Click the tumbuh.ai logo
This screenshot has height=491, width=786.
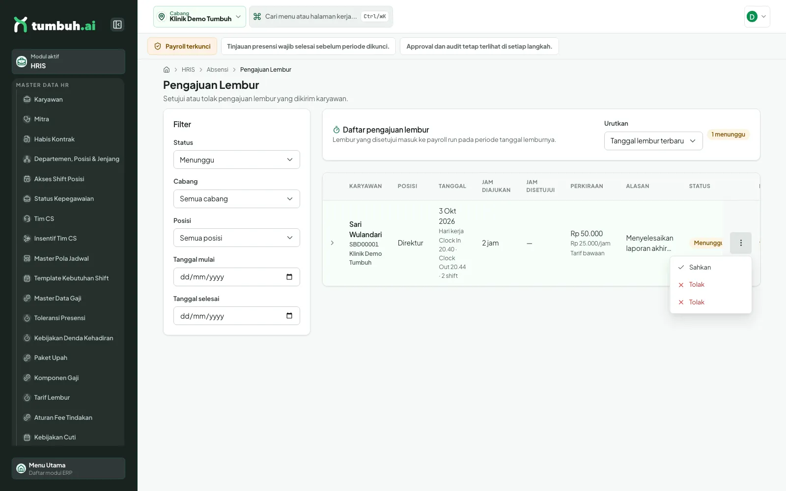[55, 25]
